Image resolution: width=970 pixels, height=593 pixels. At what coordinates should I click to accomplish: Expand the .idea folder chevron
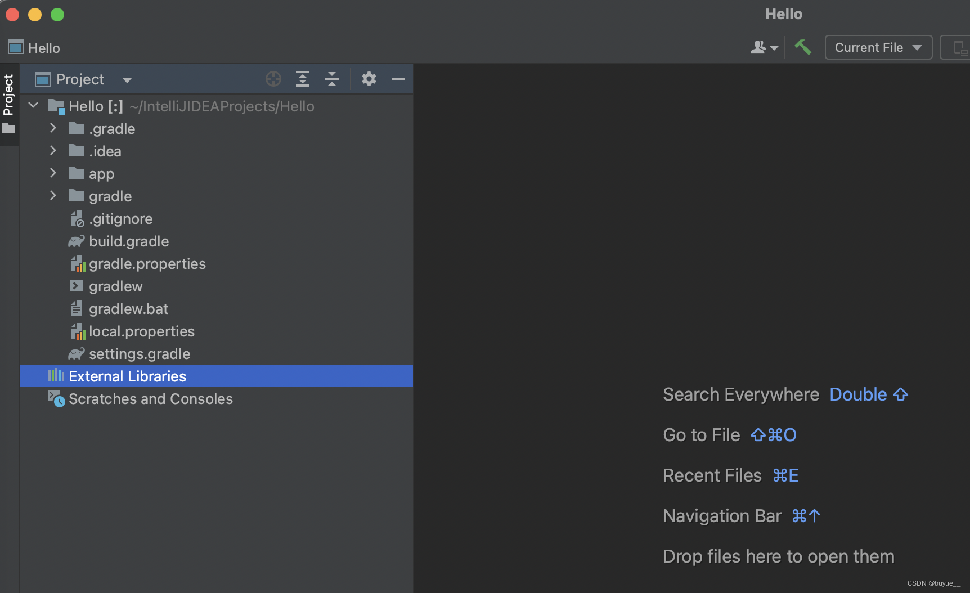coord(53,151)
